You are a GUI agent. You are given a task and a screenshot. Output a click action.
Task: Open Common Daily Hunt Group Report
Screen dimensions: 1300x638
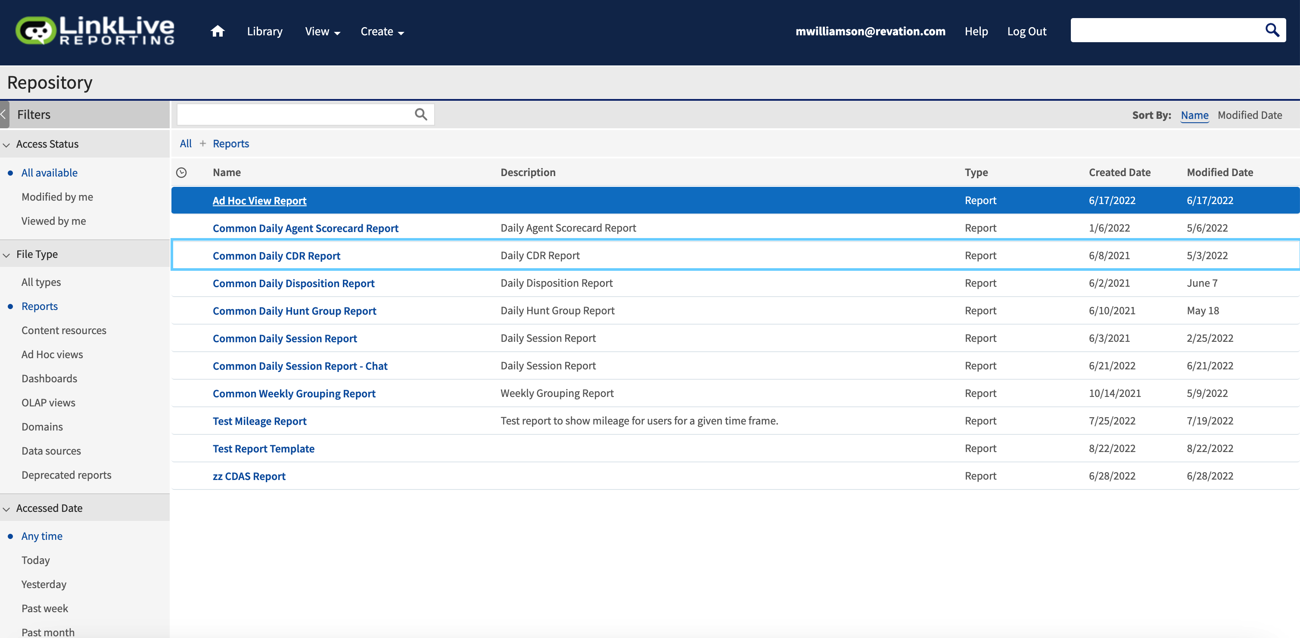click(x=294, y=311)
